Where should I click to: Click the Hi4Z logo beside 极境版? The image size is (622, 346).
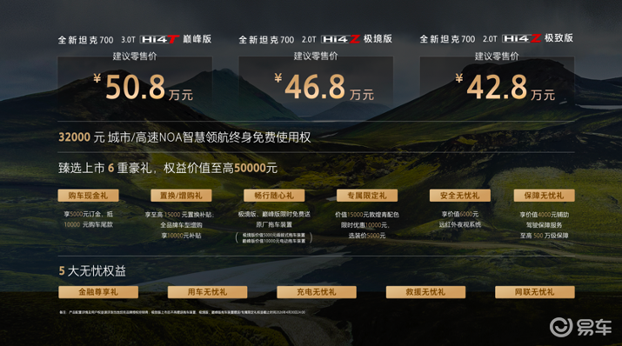click(340, 39)
